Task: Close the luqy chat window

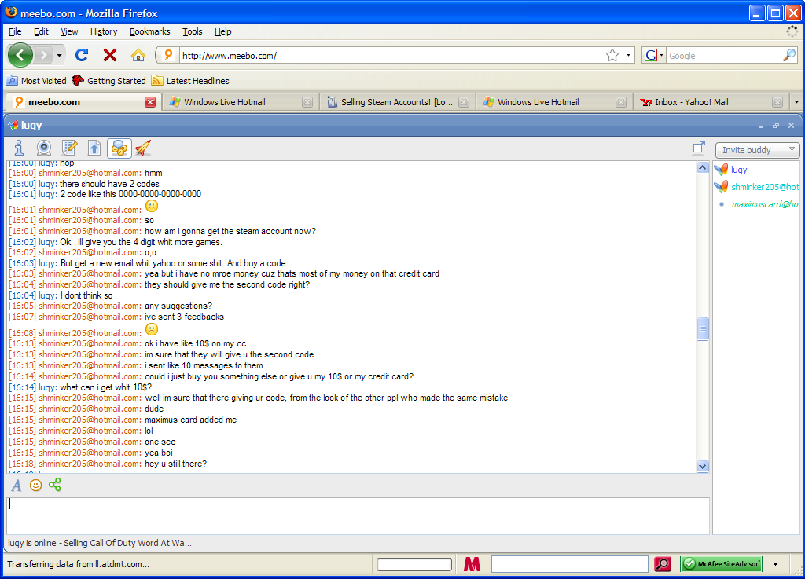Action: (x=791, y=125)
